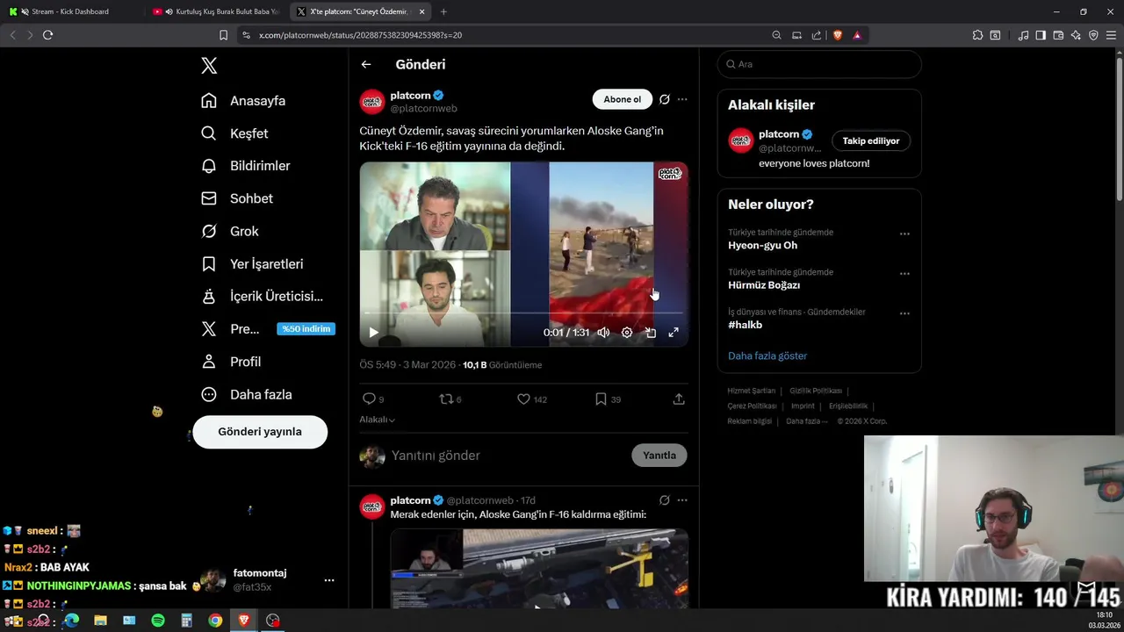Subscribe with Abone ol button
The height and width of the screenshot is (632, 1124).
[623, 99]
